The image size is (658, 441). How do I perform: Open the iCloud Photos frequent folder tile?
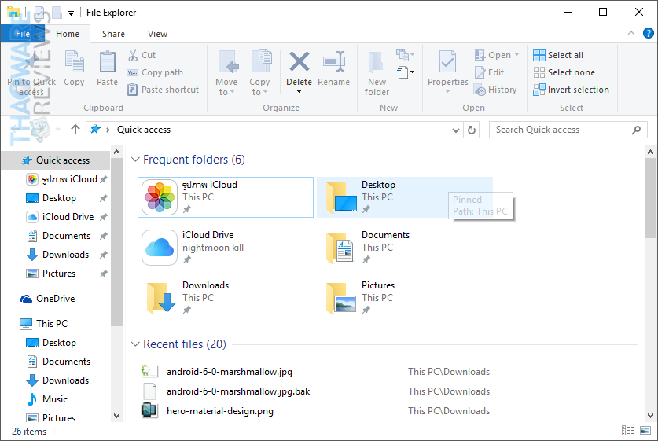point(226,197)
